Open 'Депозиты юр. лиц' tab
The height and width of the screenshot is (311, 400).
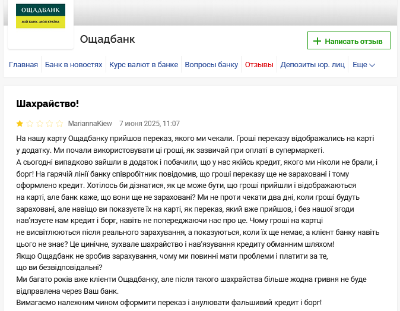tap(313, 65)
